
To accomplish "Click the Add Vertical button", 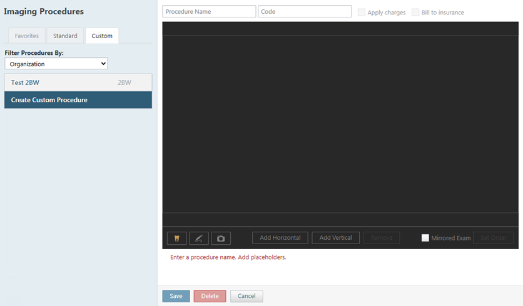I will (335, 238).
